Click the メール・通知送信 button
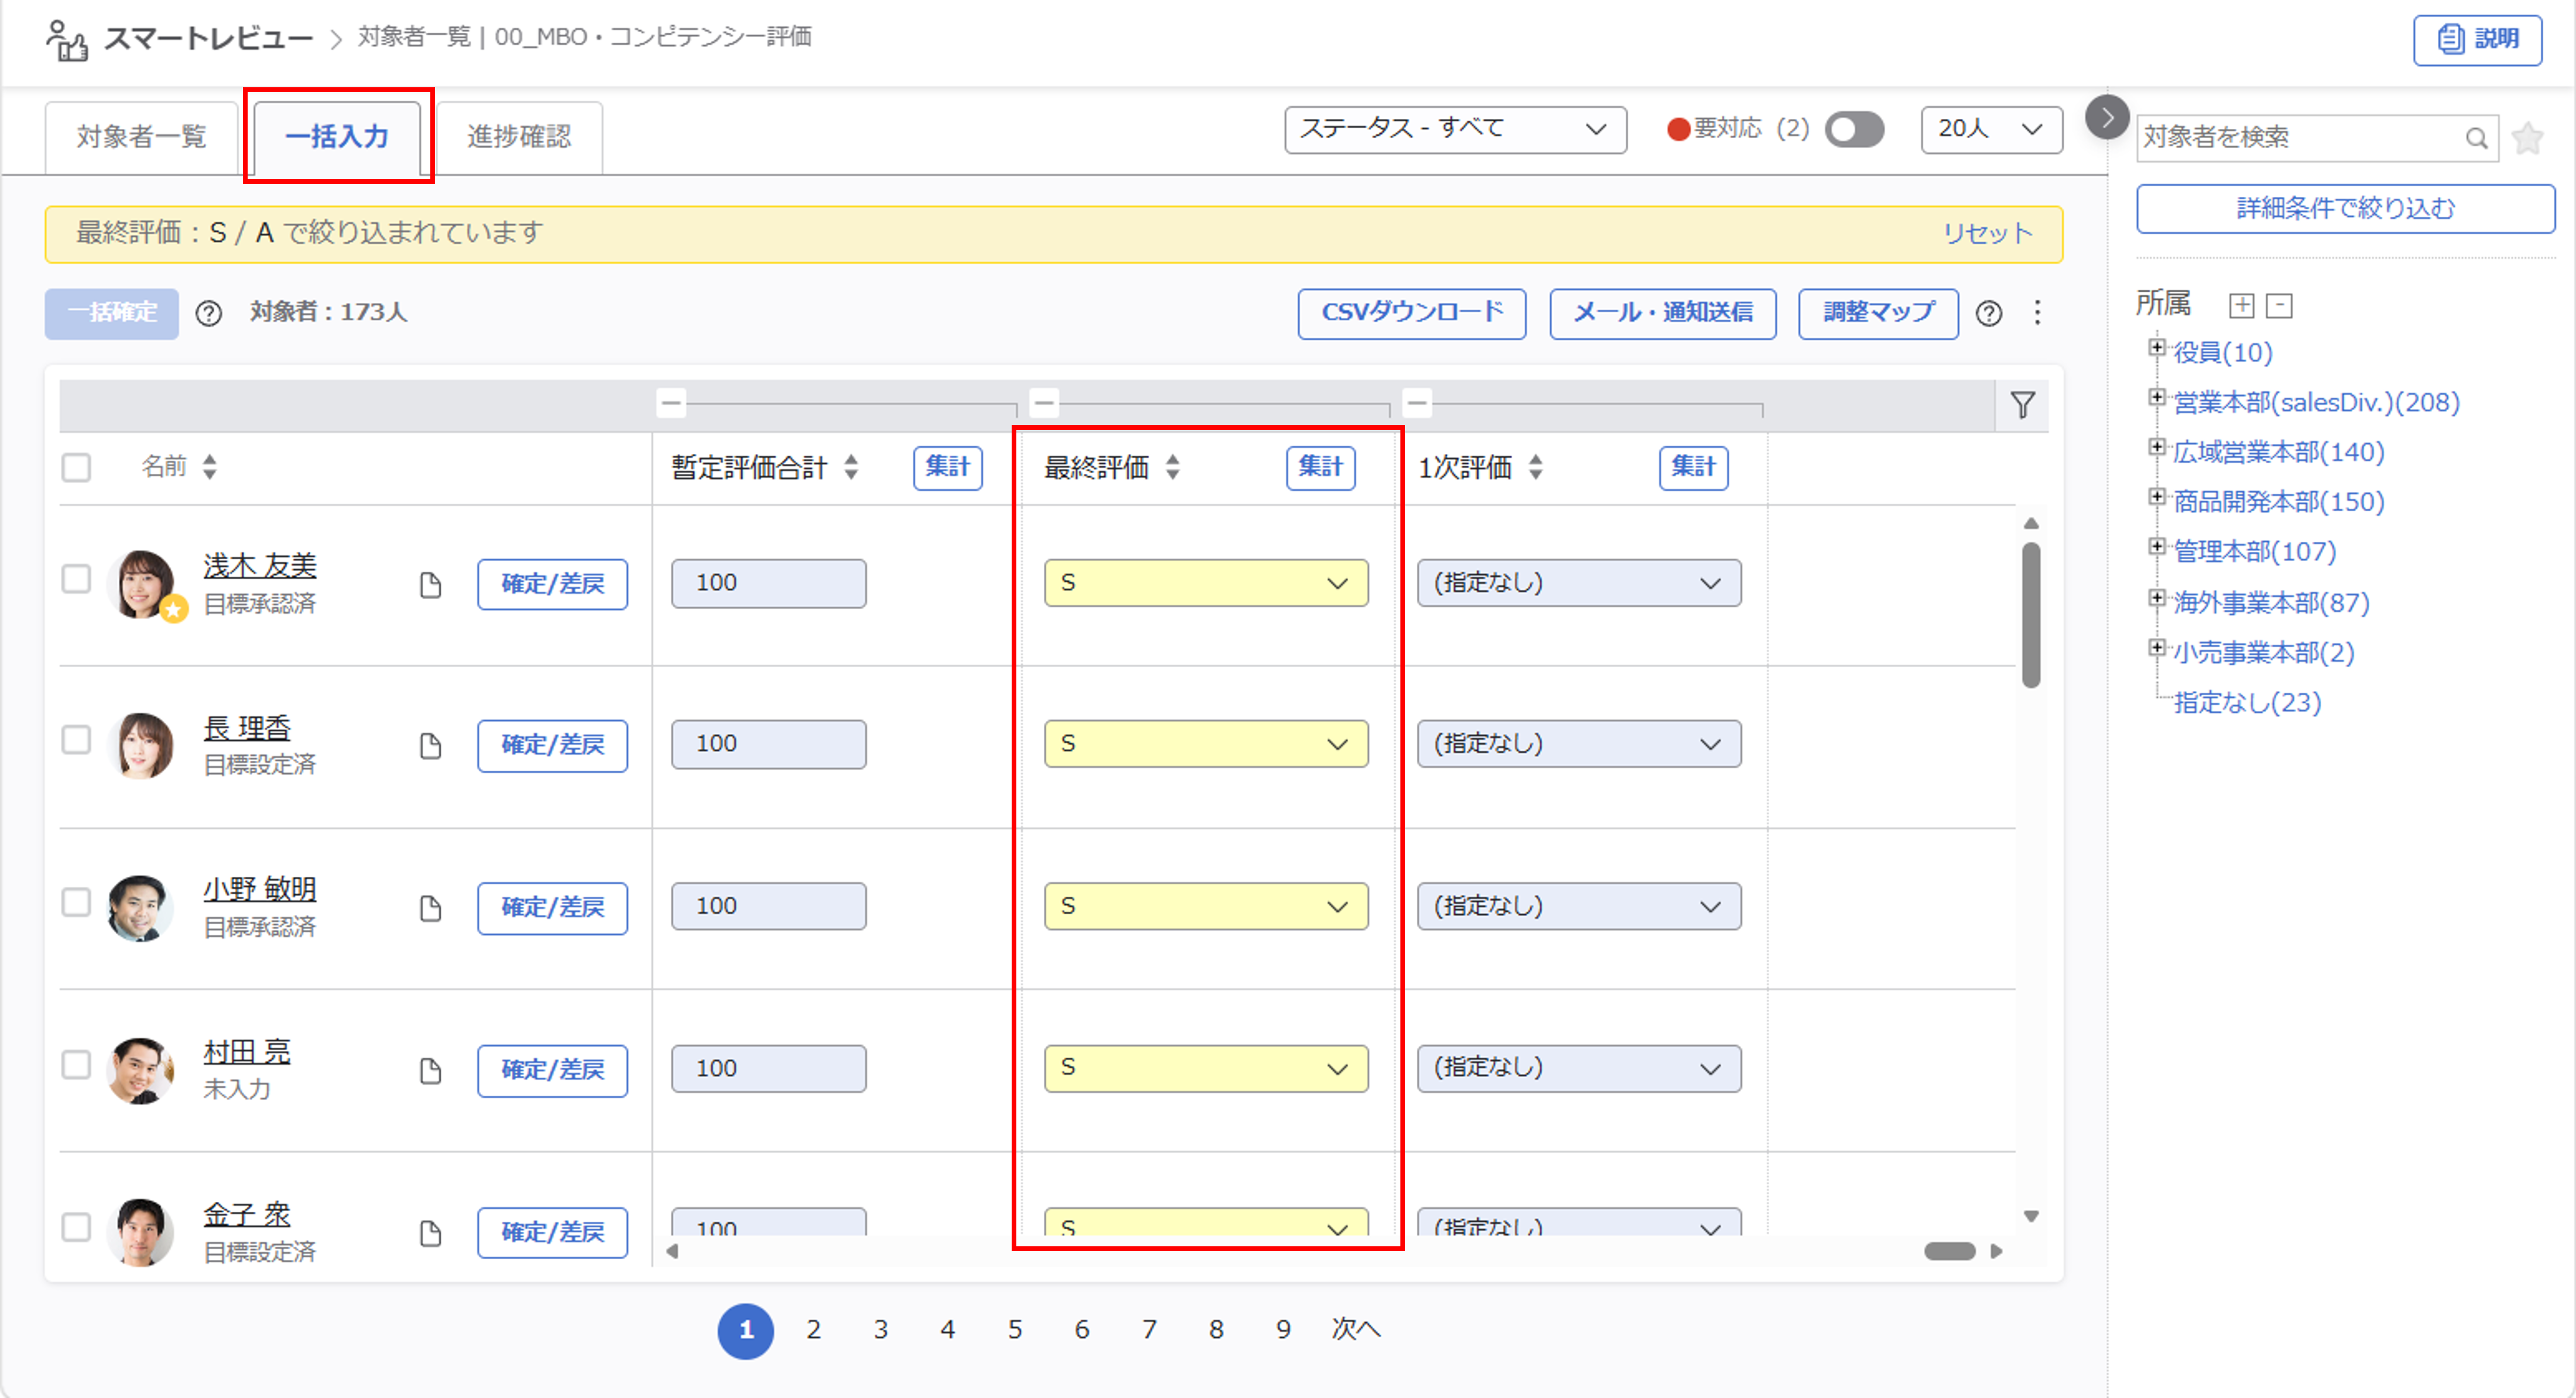 click(1662, 313)
